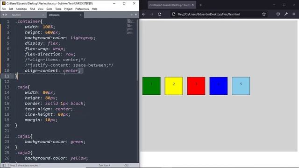Click the blue box 4
Viewport: 299px width, 168px height.
(218, 86)
